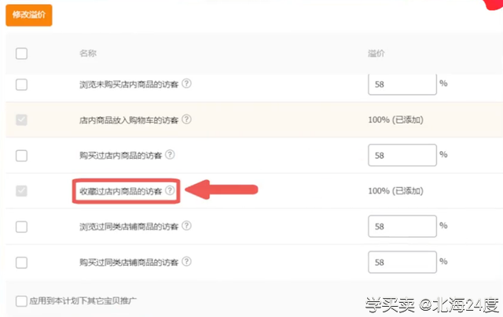Open help icon next to 购买过同类店铺商品的访客
Viewport: 503px width, 317px height.
[x=186, y=261]
